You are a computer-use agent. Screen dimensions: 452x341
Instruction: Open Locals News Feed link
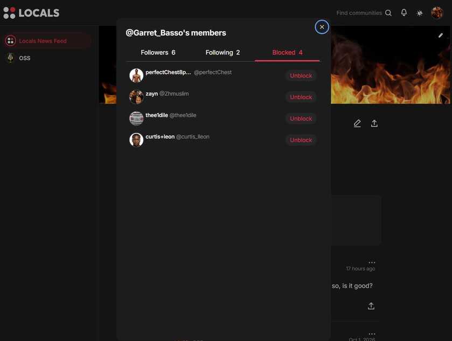[43, 41]
